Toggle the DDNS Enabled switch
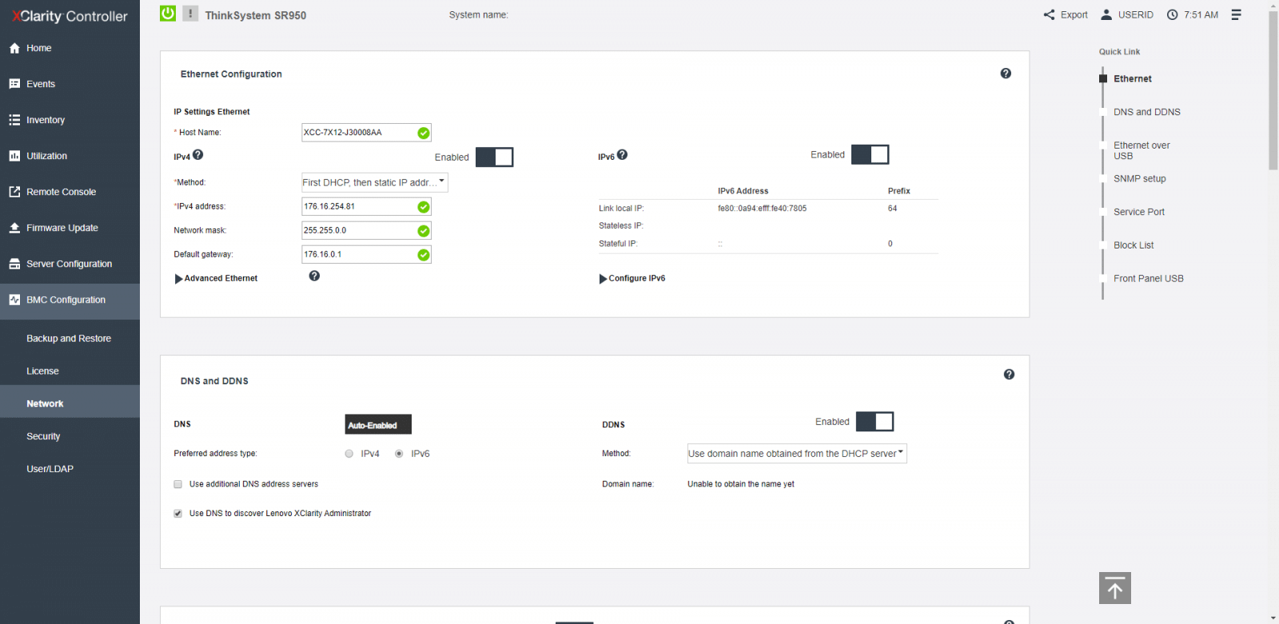This screenshot has width=1279, height=624. (x=875, y=422)
